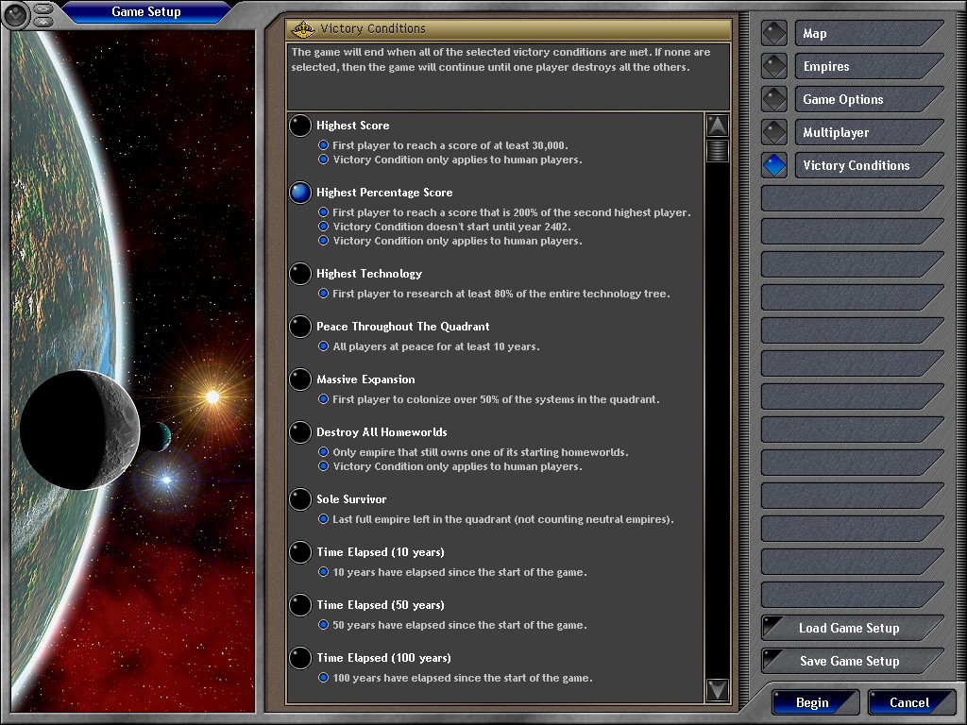Change the 50% systems colonized option
The width and height of the screenshot is (967, 725).
click(324, 399)
